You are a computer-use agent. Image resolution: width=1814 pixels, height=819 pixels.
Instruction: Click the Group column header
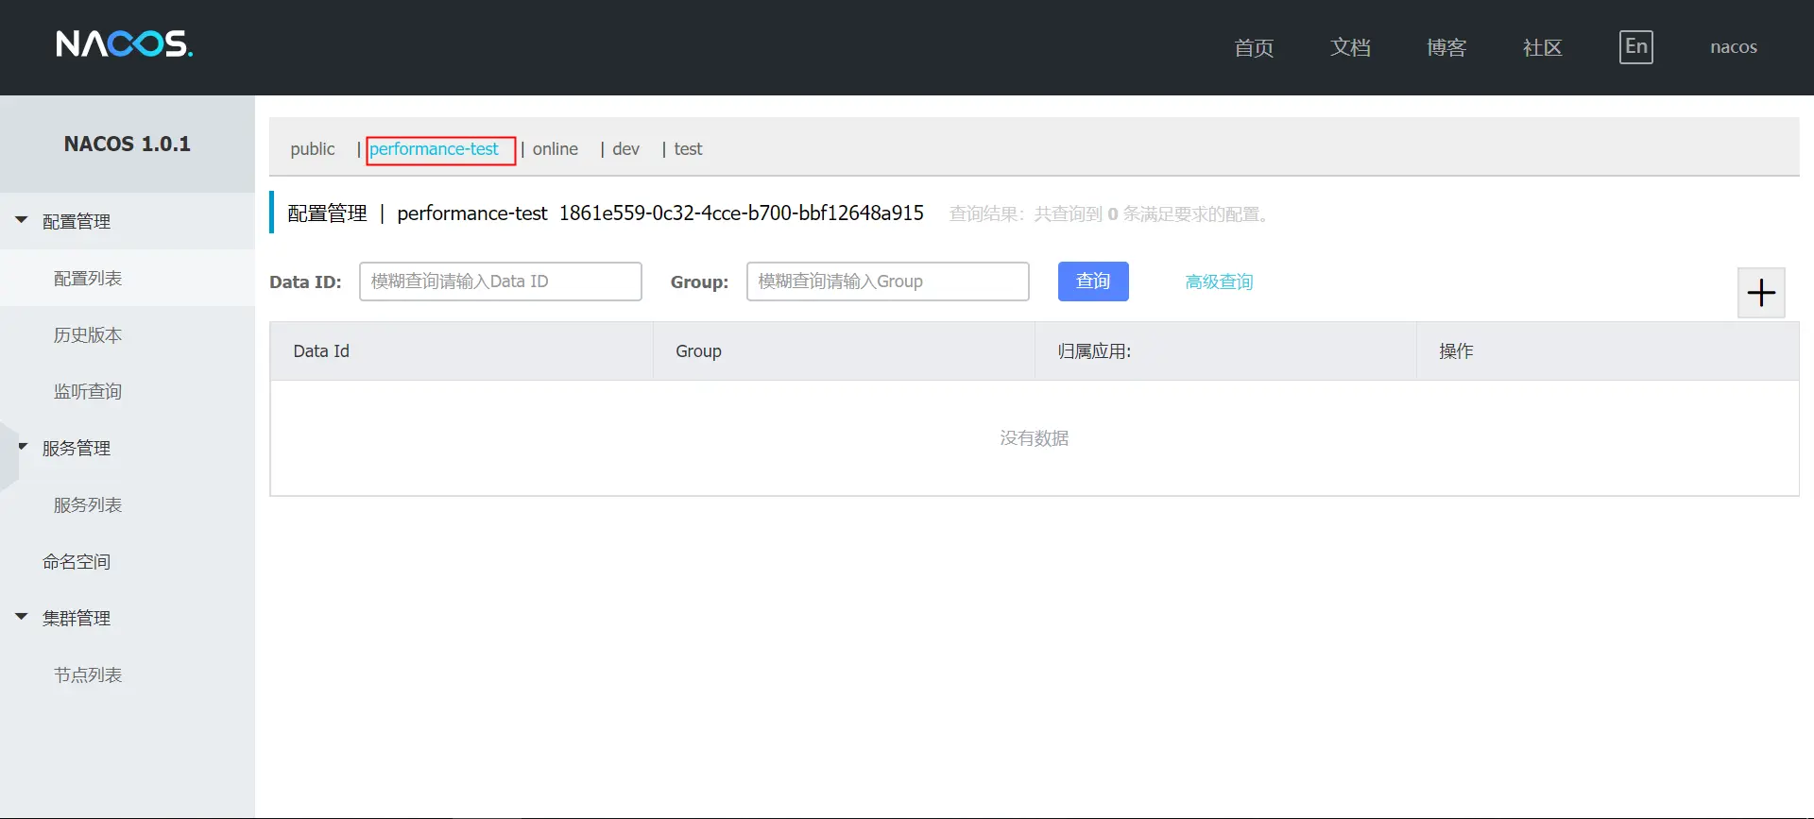844,351
